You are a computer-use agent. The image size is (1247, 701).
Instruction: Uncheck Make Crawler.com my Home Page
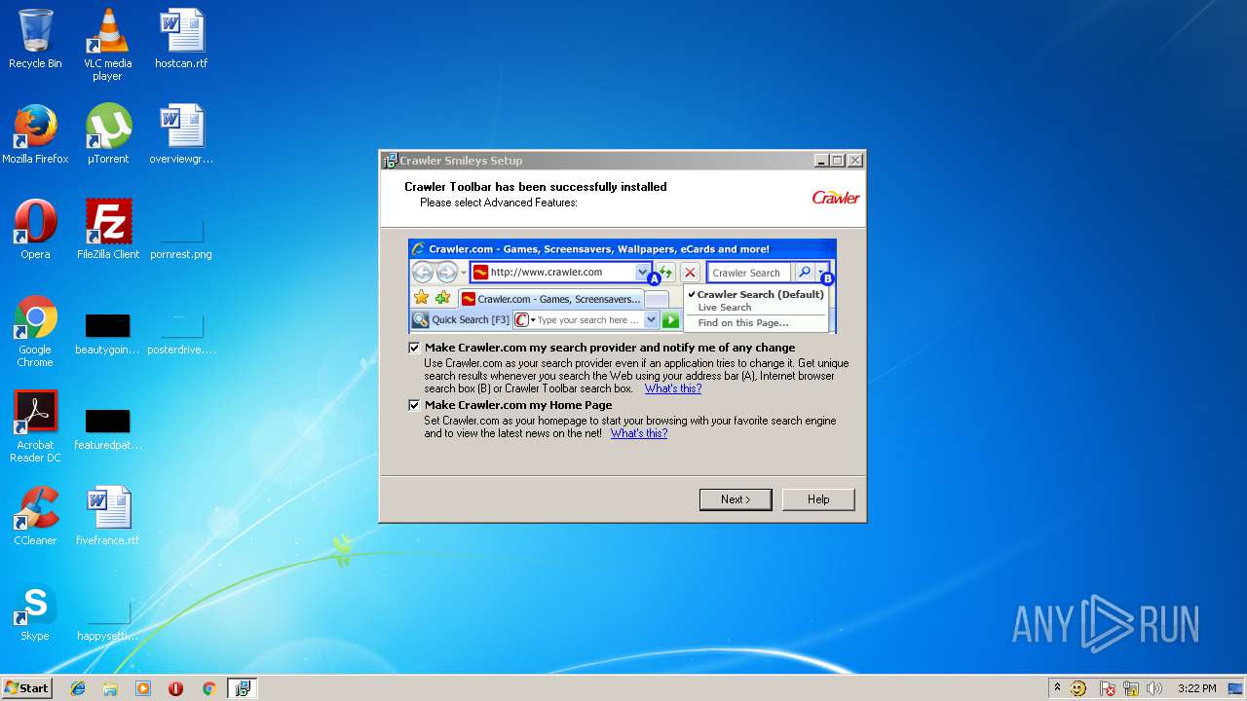click(414, 405)
